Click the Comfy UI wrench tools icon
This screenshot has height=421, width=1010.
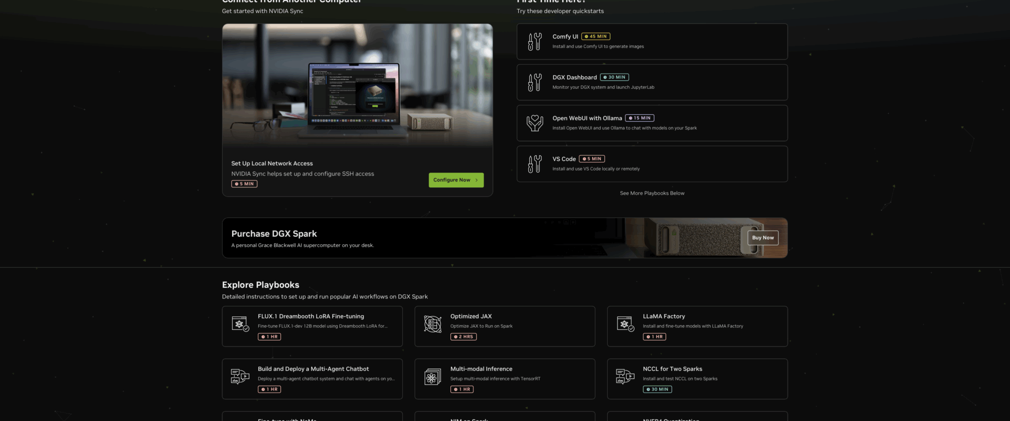[x=534, y=42]
